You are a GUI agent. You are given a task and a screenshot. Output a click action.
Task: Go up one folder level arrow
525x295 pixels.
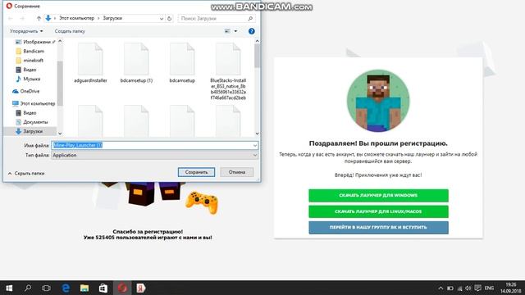tap(39, 18)
